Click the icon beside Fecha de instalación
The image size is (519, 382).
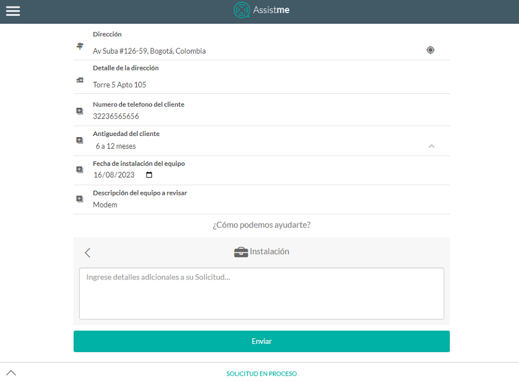pos(80,169)
